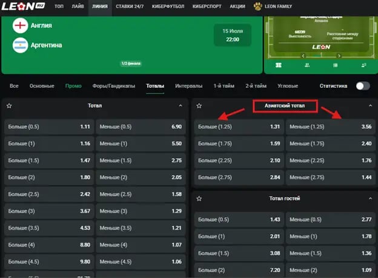The width and height of the screenshot is (378, 278).
Task: Switch to the Интервалы tab
Action: (x=189, y=86)
